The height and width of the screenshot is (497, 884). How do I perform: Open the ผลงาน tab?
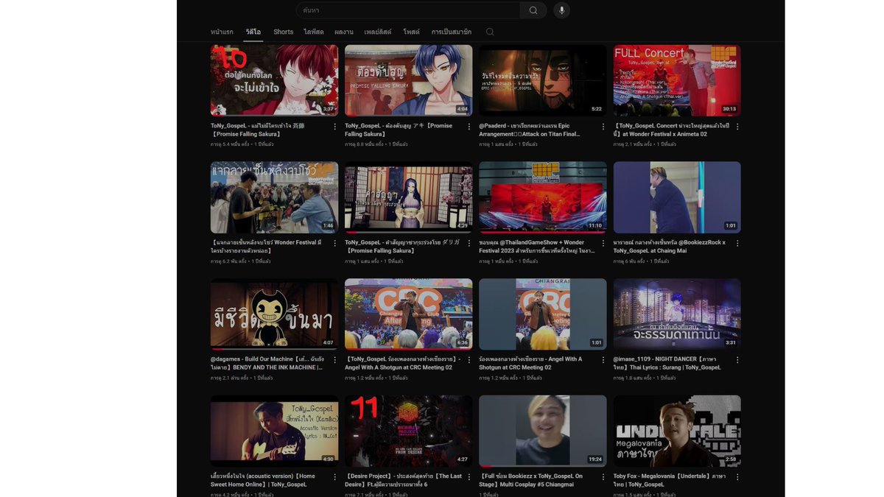[x=344, y=32]
